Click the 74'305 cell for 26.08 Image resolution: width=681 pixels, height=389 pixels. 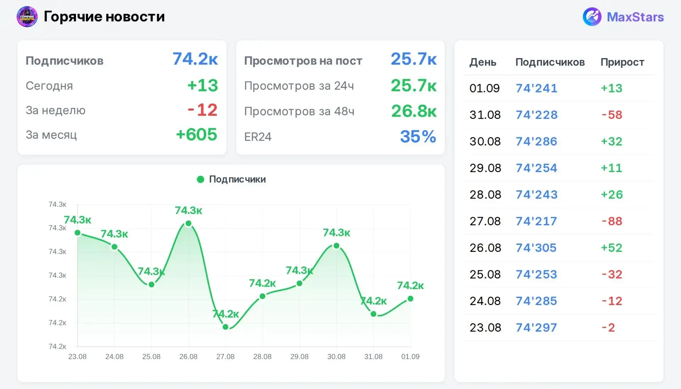[536, 248]
